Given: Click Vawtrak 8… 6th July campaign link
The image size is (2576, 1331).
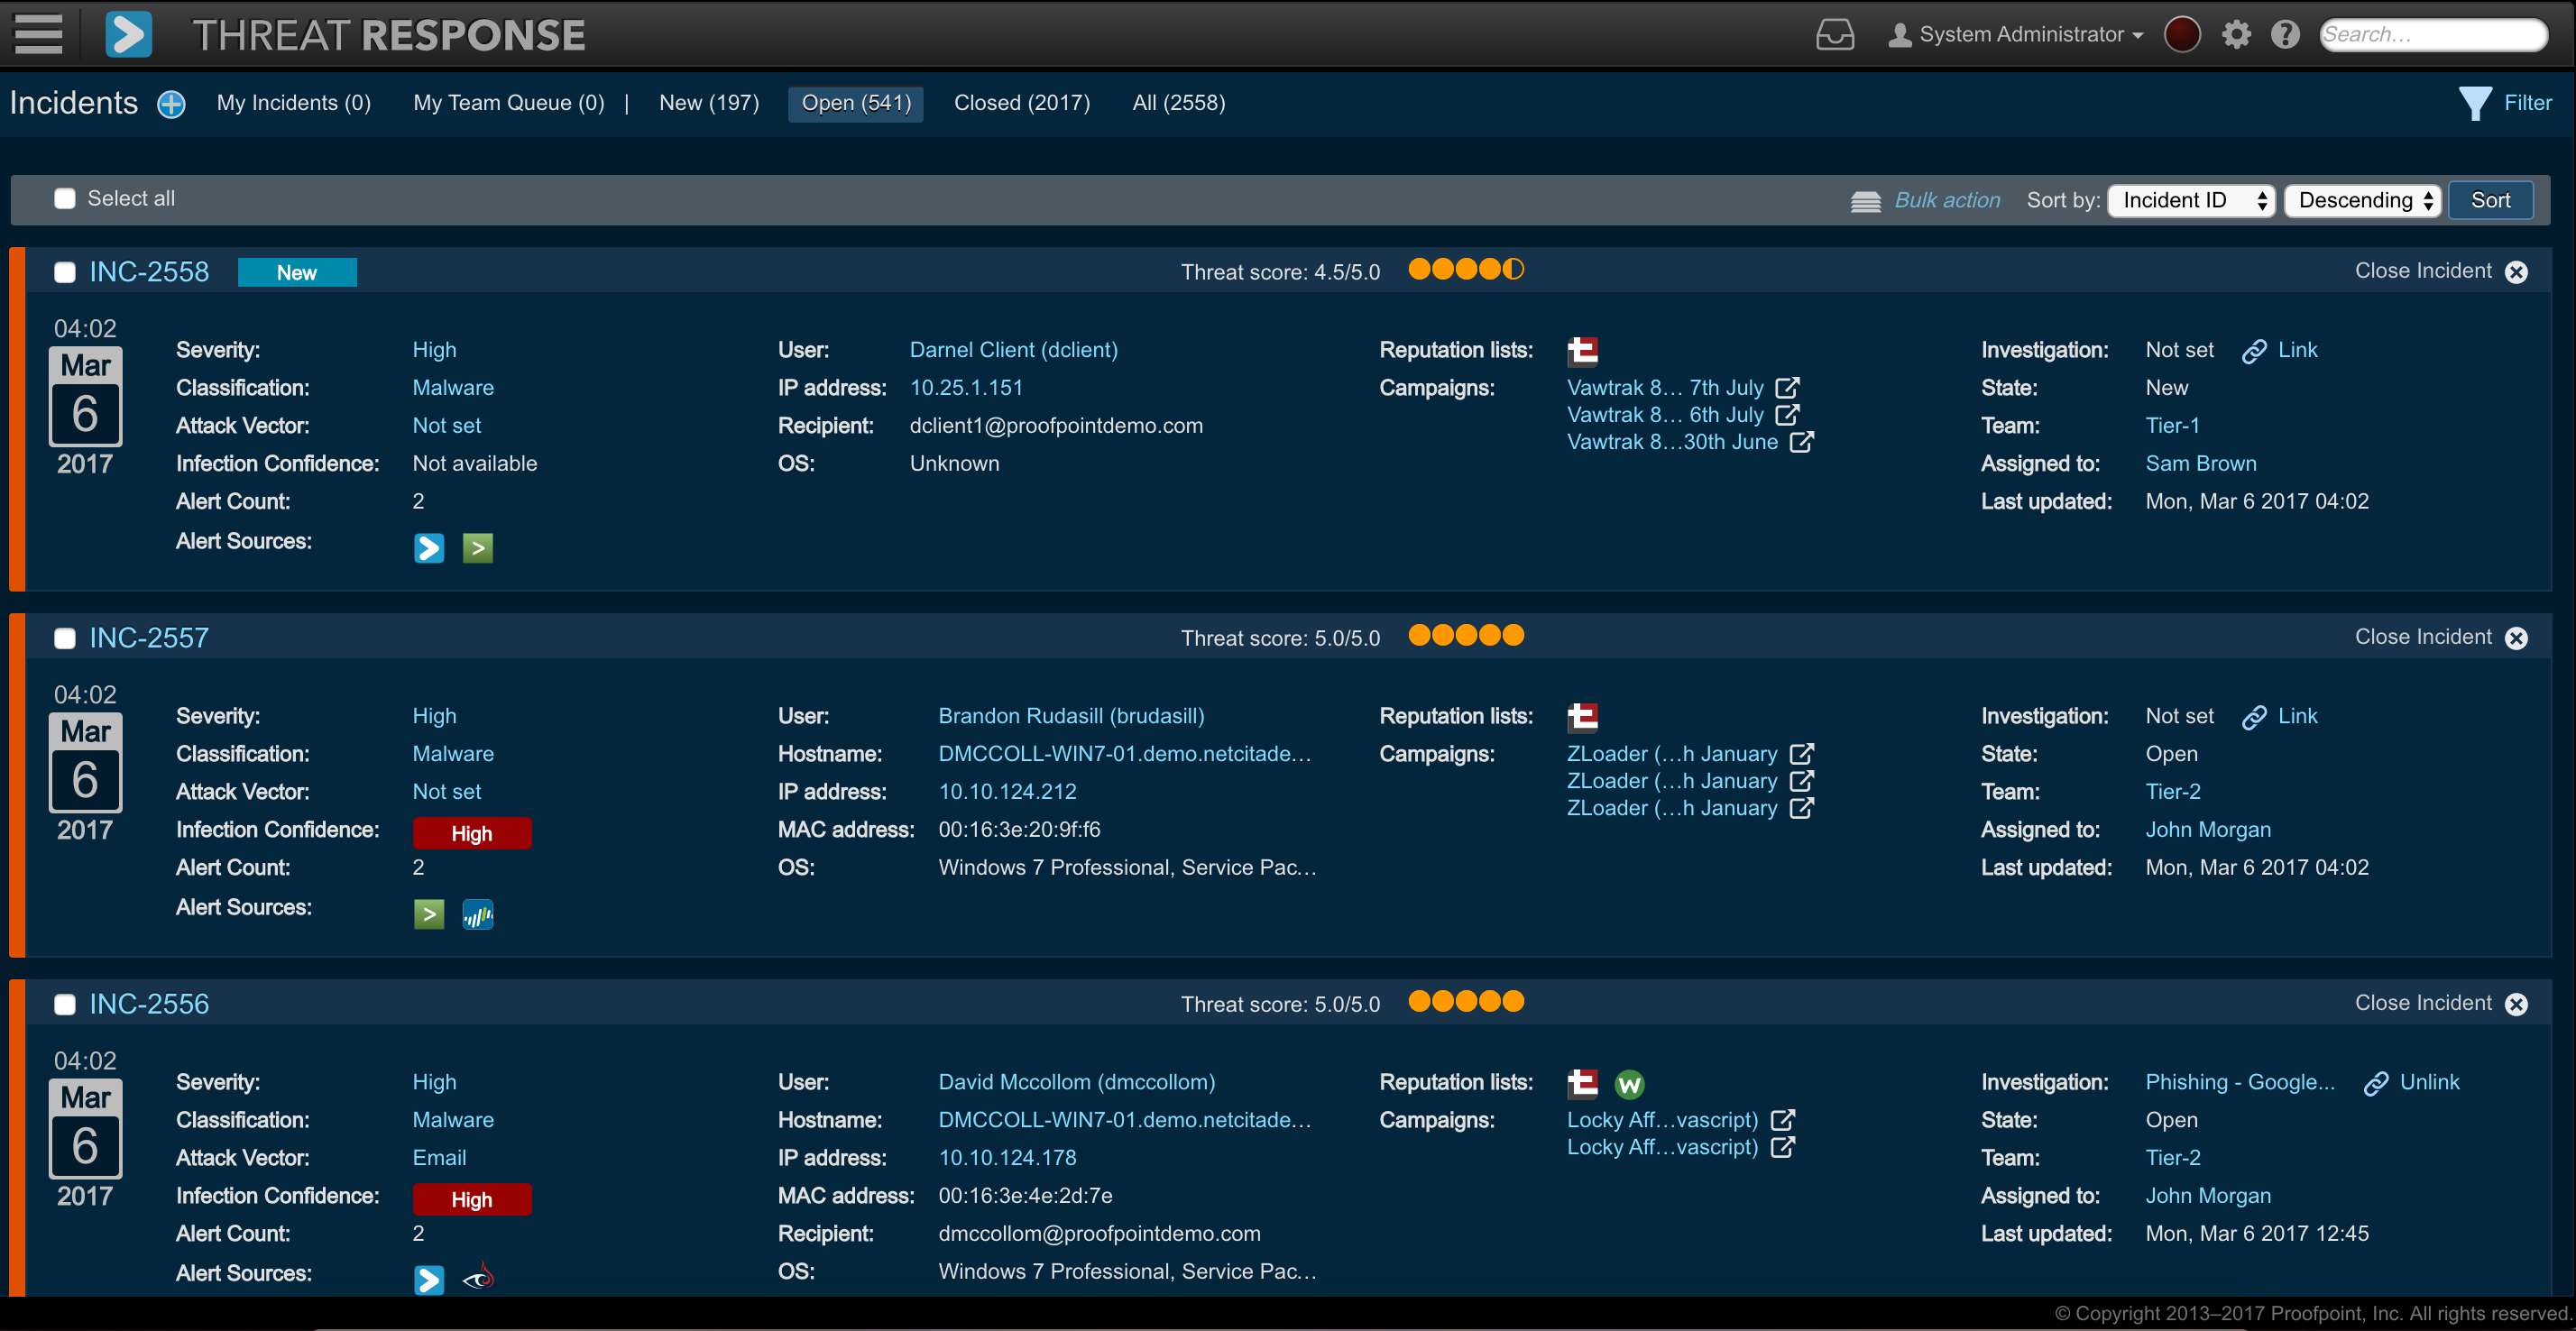Looking at the screenshot, I should (x=1665, y=414).
